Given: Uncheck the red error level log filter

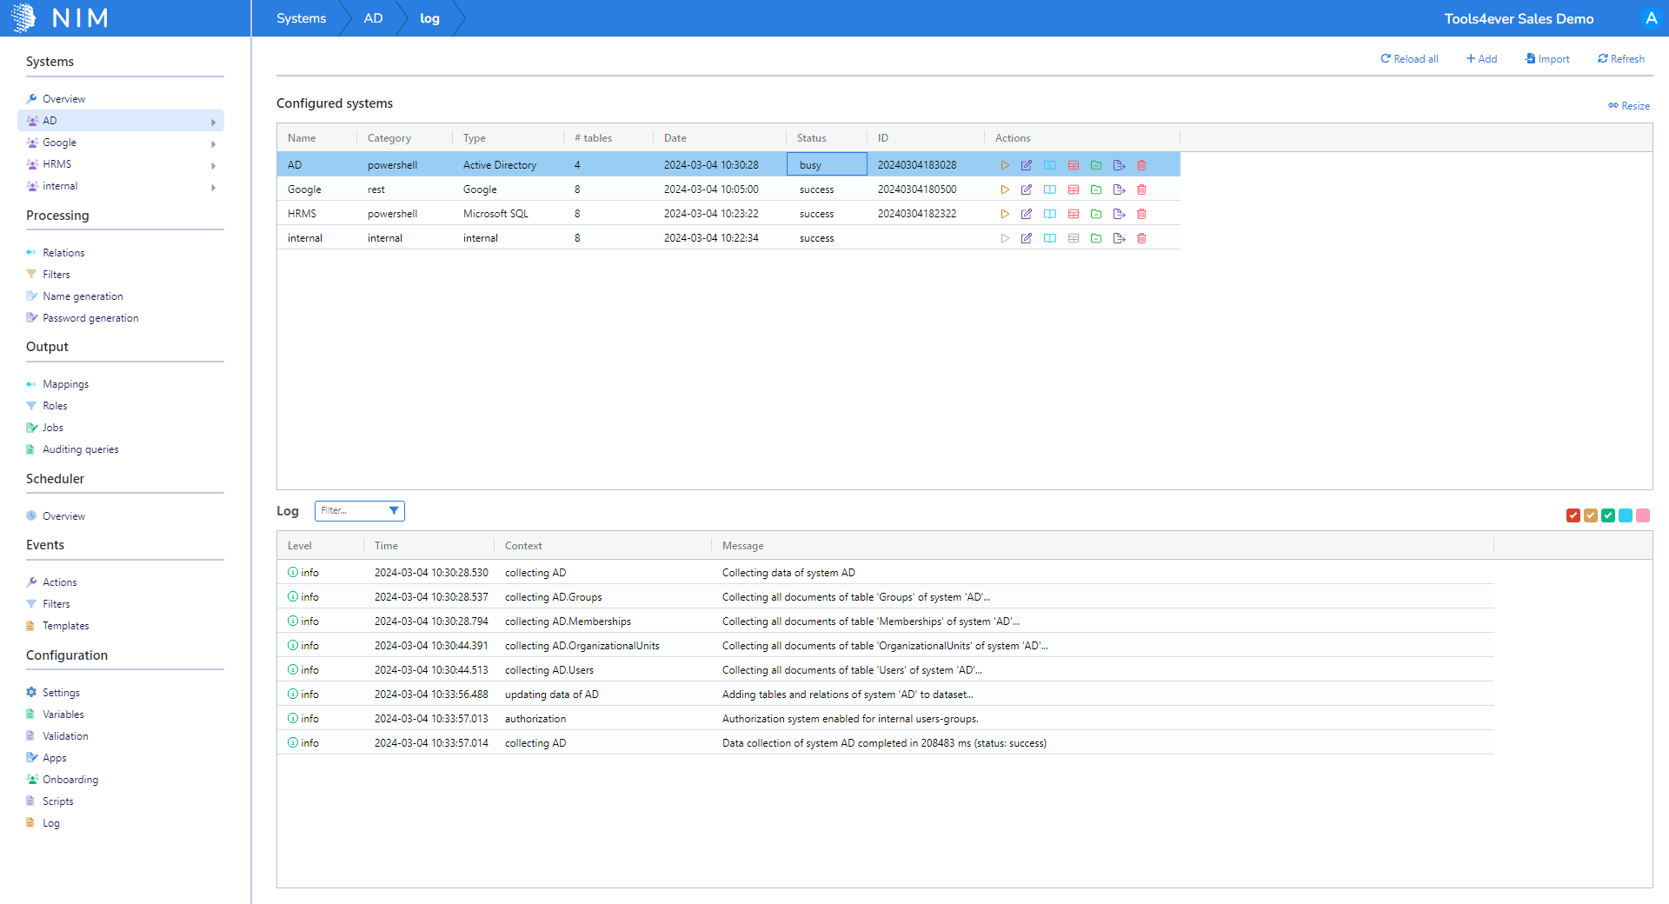Looking at the screenshot, I should [1573, 515].
